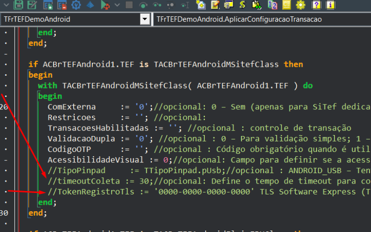The height and width of the screenshot is (232, 371).
Task: Click the 1-2 numbered pages icon
Action: (x=272, y=5)
